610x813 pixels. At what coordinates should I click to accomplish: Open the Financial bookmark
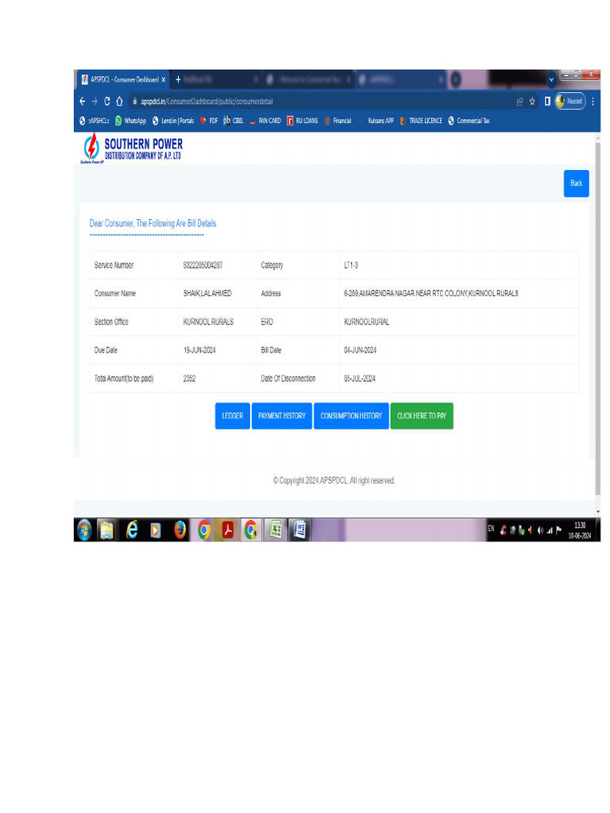[338, 121]
